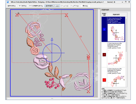Click the hooping sequence list scrollbar
This screenshot has height=104, width=136.
click(126, 35)
